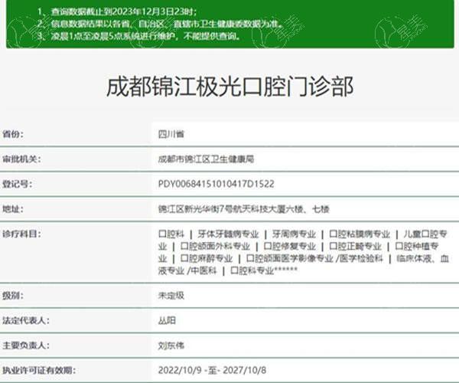Click 口腔颌面医学影像专业 text
The image size is (459, 383).
coord(290,258)
